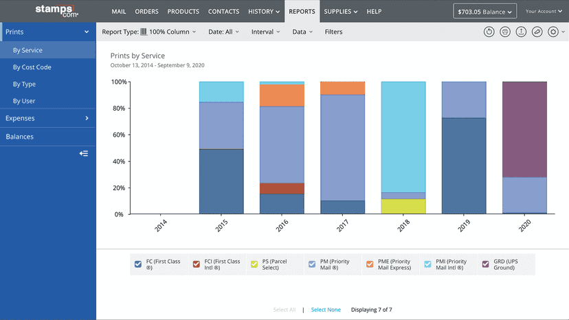569x320 pixels.
Task: Open the settings gear icon
Action: click(553, 32)
